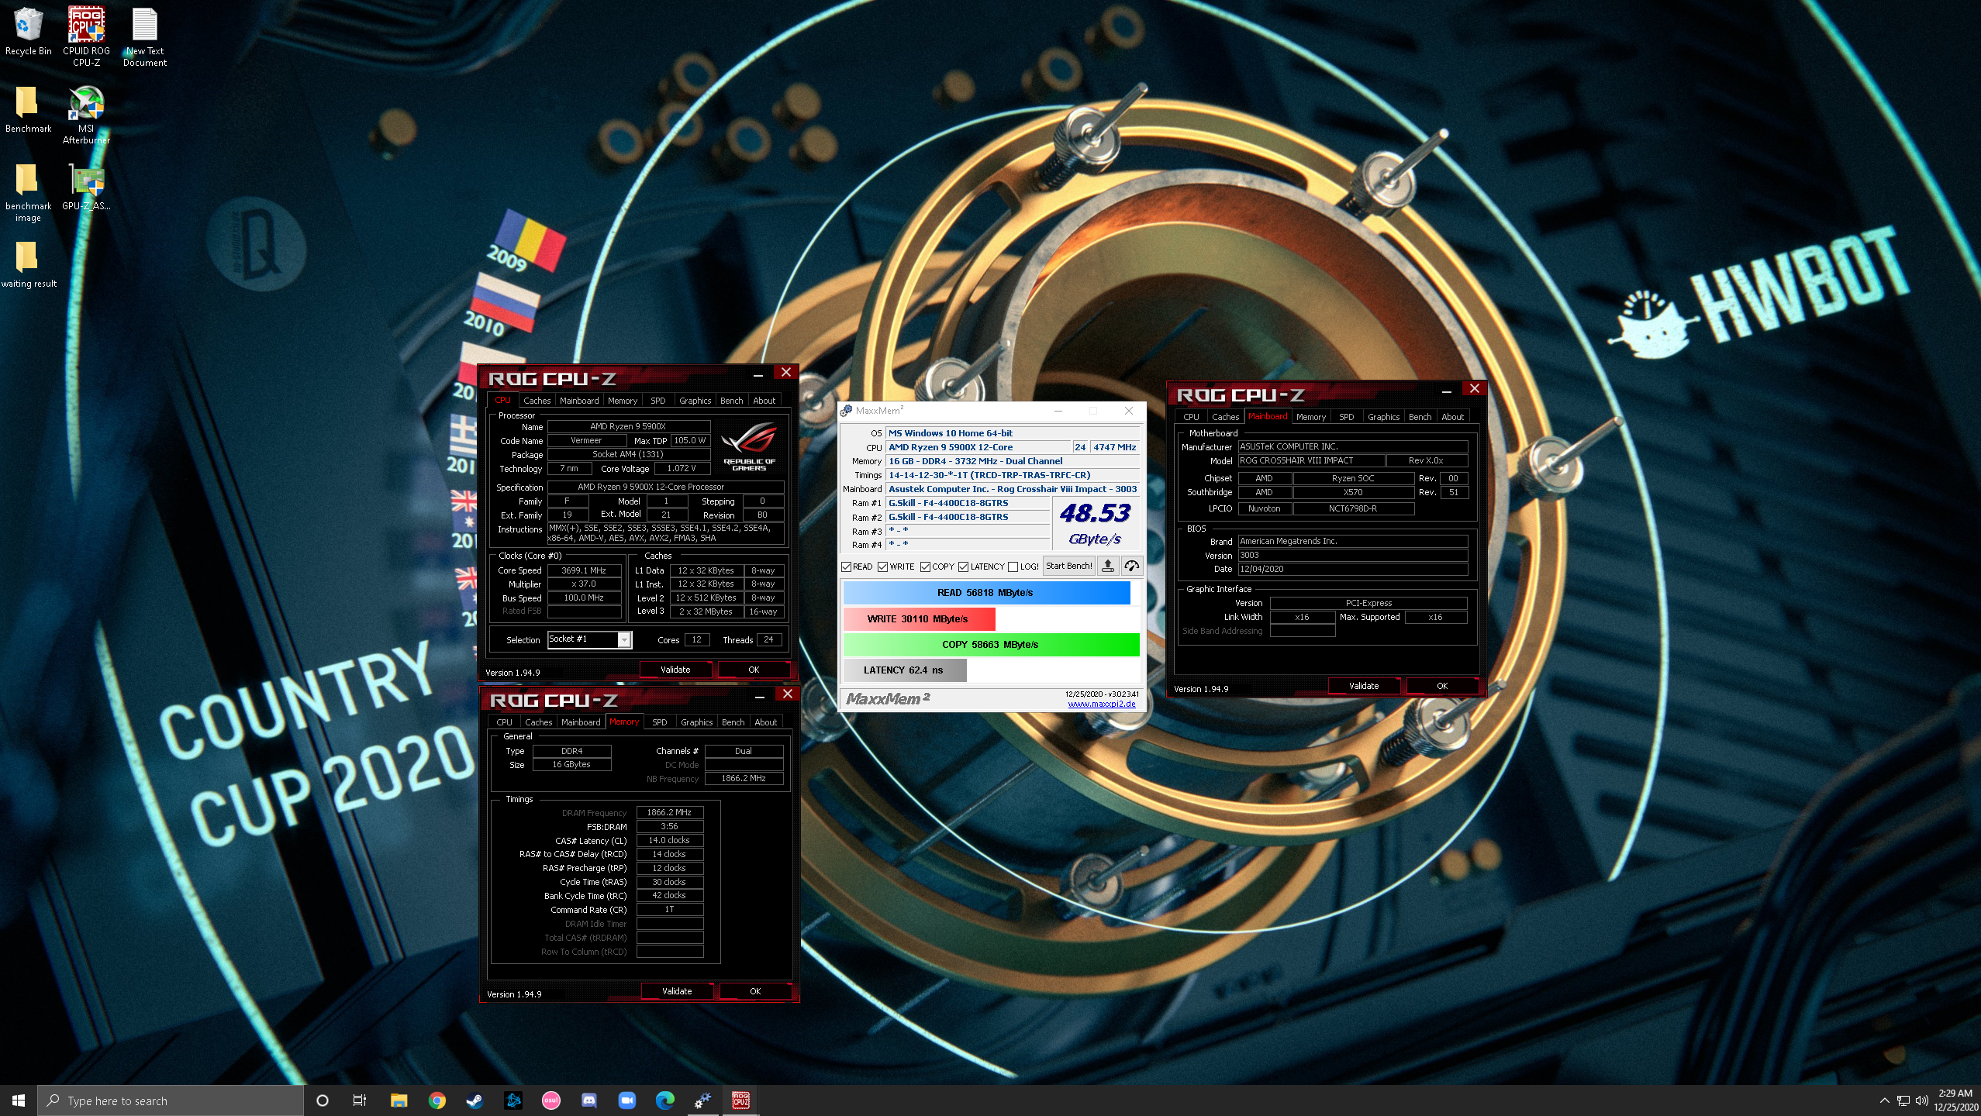The width and height of the screenshot is (1981, 1116).
Task: Open the Socket #1 selection dropdown
Action: [590, 639]
